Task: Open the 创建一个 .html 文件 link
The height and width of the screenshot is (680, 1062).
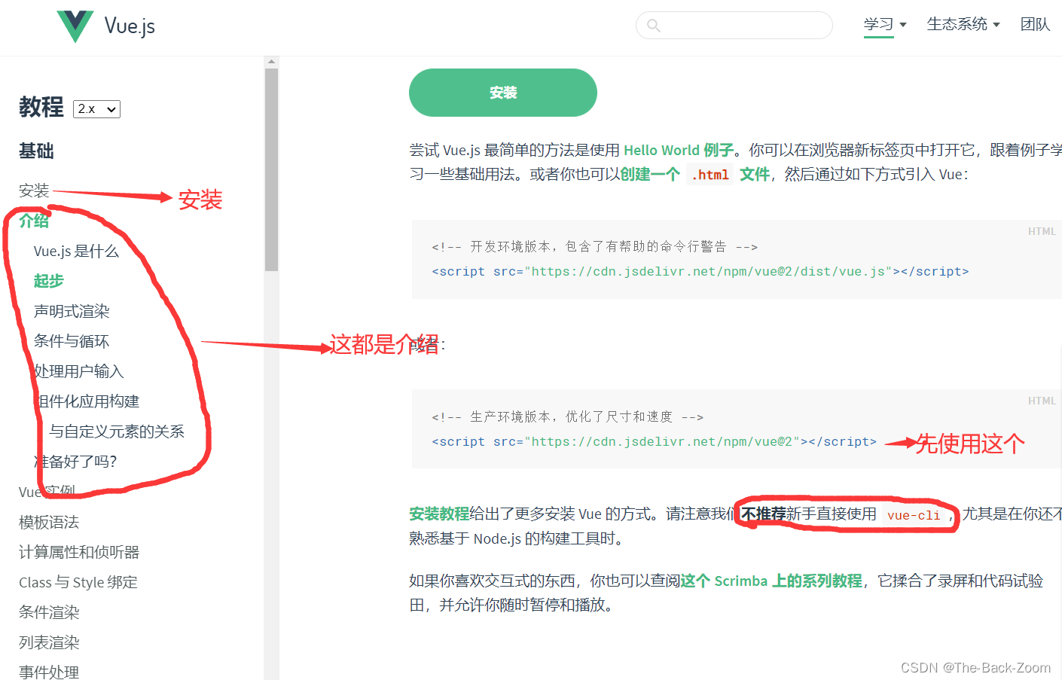Action: tap(695, 174)
